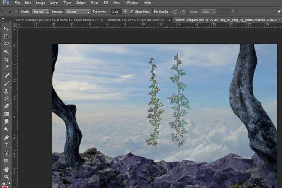Select the Eyedropper tool
The image size is (282, 188).
click(6, 67)
